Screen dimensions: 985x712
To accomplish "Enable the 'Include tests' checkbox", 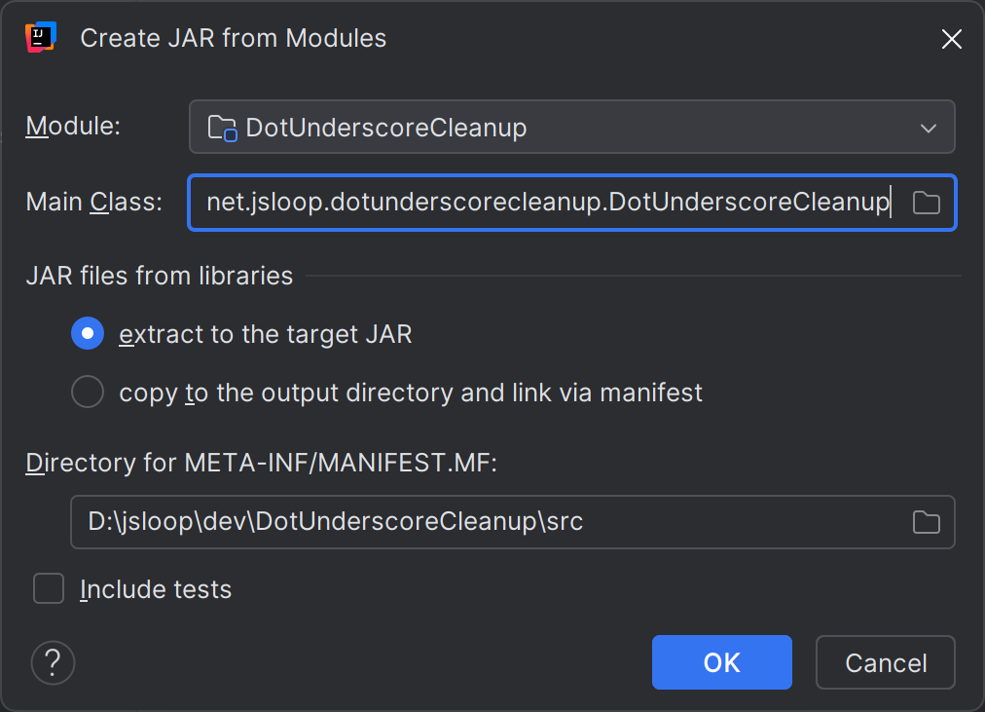I will pos(48,588).
